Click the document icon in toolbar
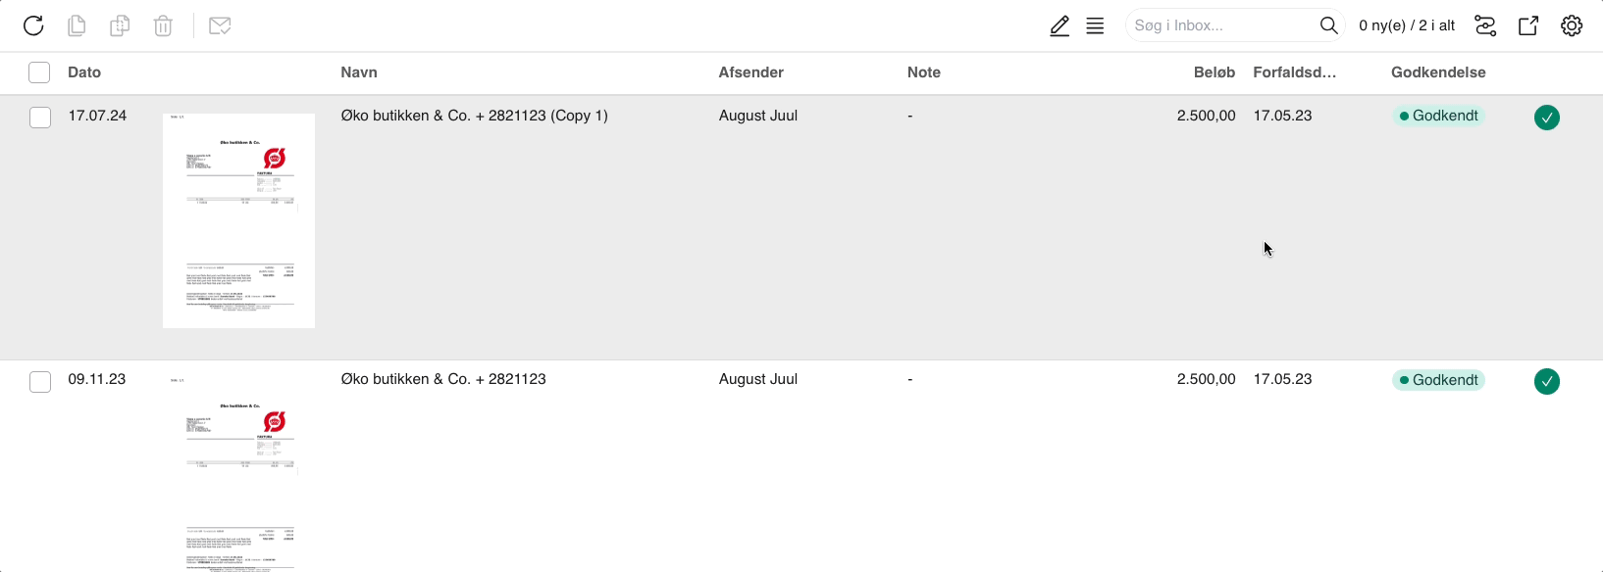 tap(77, 25)
